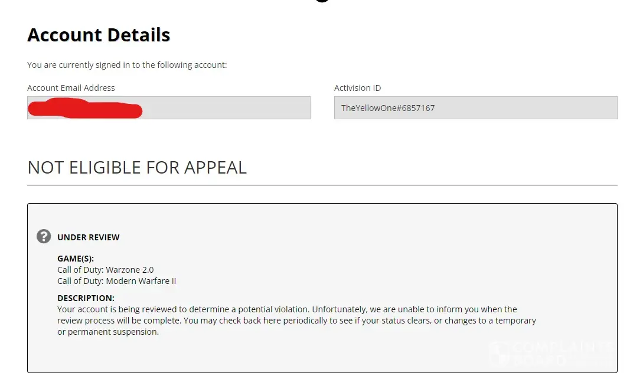The height and width of the screenshot is (379, 643).
Task: Select Call of Duty: Warzone 2.0 entry
Action: pos(105,270)
